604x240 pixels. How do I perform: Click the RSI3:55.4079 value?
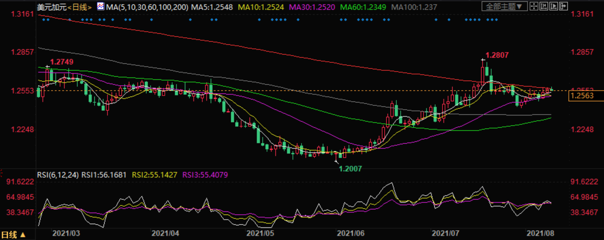(205, 175)
